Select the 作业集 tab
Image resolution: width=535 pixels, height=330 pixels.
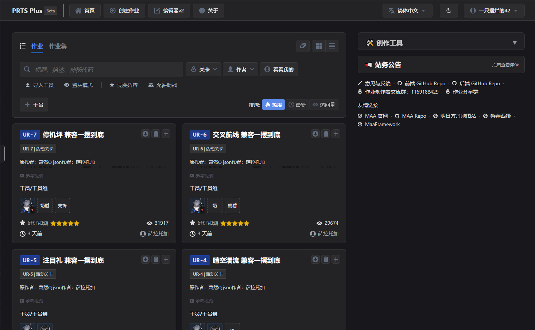pyautogui.click(x=58, y=46)
